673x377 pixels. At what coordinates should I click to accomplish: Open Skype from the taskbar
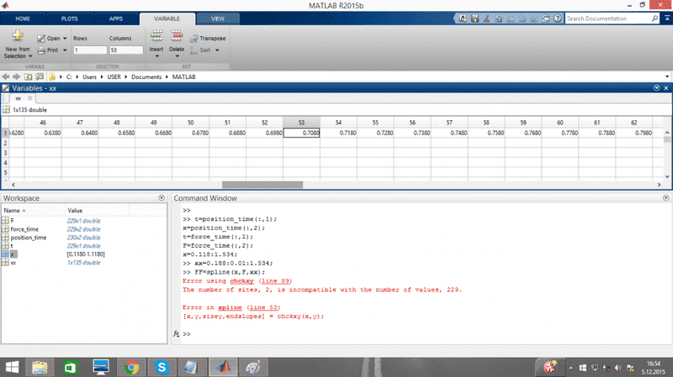162,368
